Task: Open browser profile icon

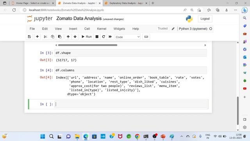Action: point(227,10)
